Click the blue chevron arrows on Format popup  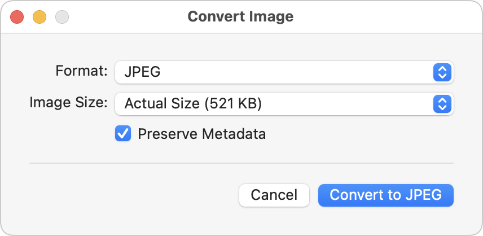[442, 72]
